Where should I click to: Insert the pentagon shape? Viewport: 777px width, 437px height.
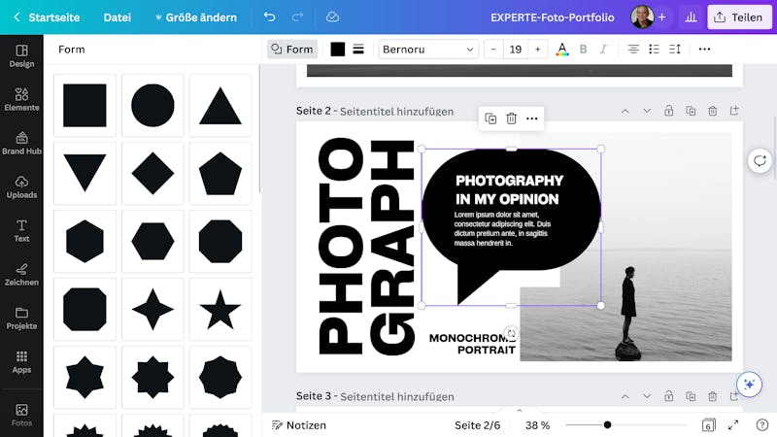tap(220, 174)
